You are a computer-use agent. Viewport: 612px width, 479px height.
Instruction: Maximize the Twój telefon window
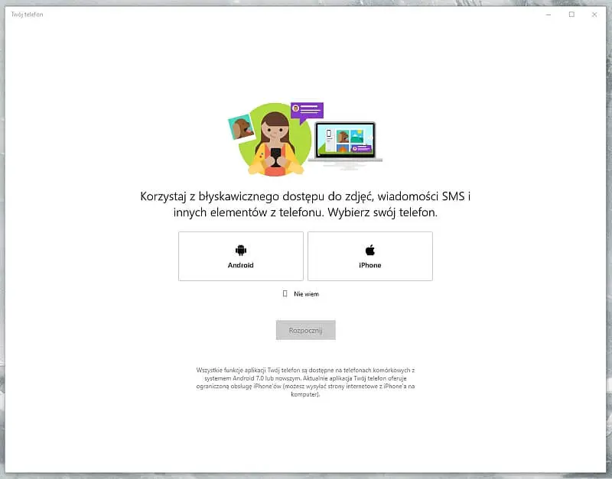point(571,15)
